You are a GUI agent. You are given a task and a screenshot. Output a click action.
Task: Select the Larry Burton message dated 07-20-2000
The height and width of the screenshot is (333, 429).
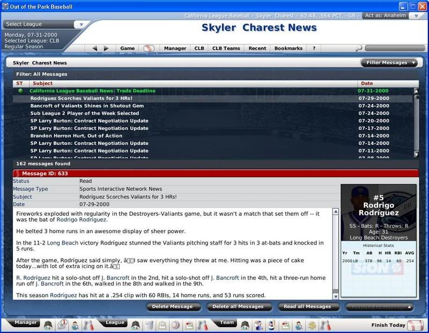212,121
